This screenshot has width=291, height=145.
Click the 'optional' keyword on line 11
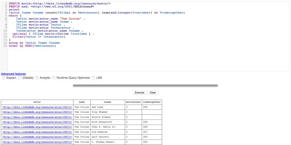[x=20, y=34]
